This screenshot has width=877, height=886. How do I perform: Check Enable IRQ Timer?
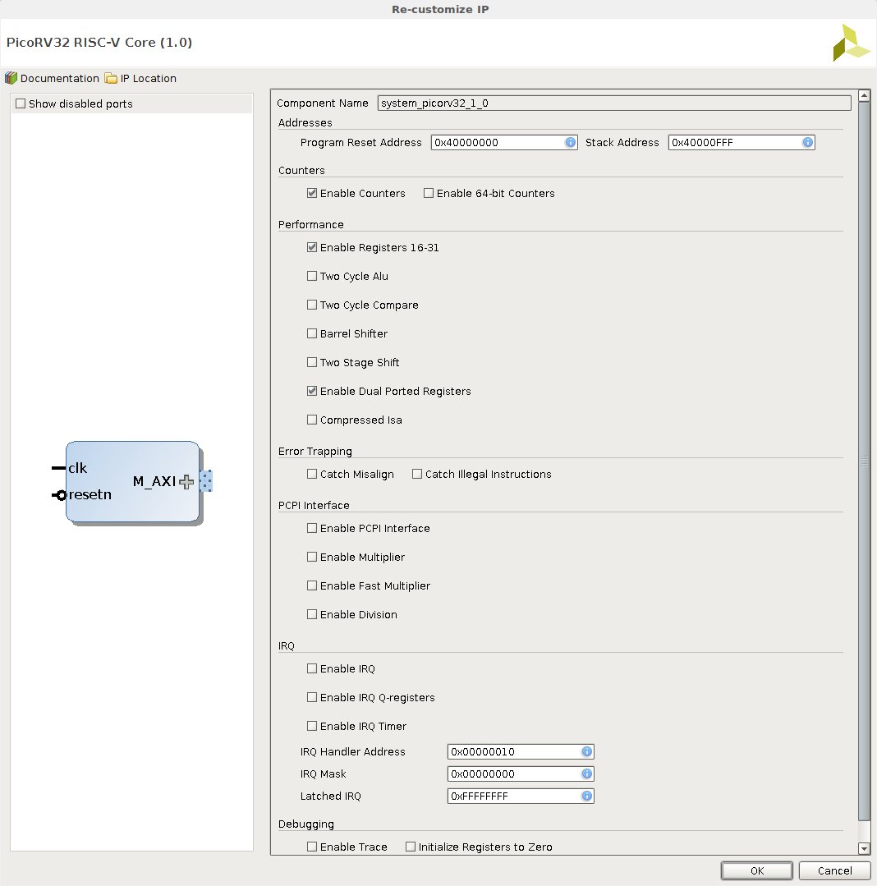(x=312, y=726)
